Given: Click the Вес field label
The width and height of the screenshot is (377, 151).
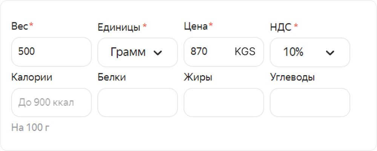Looking at the screenshot, I should point(20,26).
